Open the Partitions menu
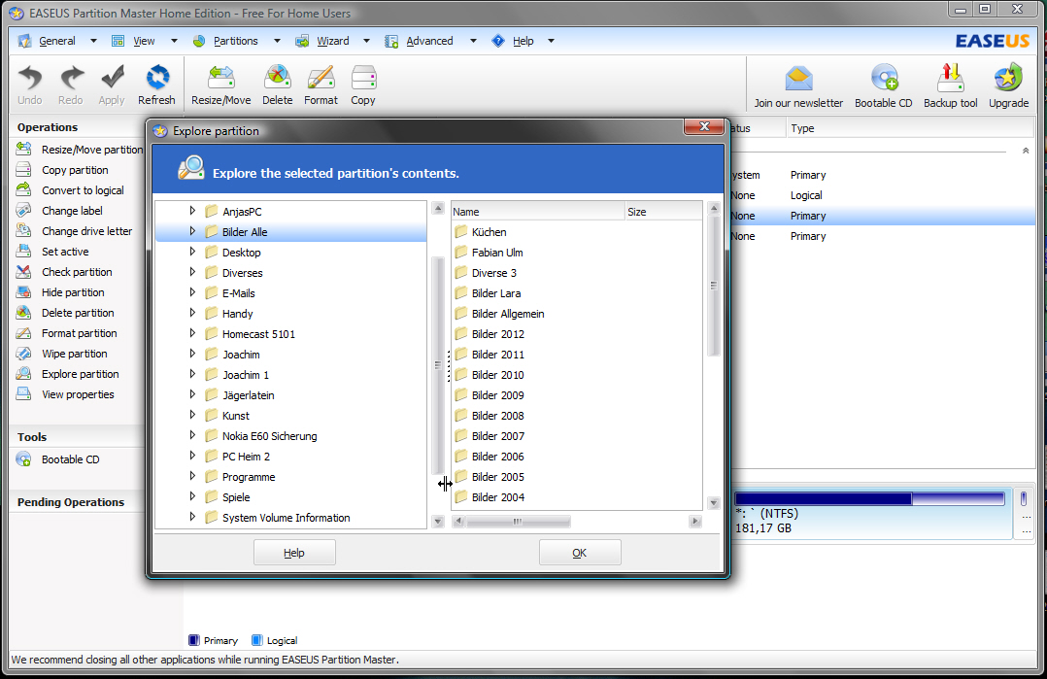The width and height of the screenshot is (1047, 679). [x=235, y=41]
